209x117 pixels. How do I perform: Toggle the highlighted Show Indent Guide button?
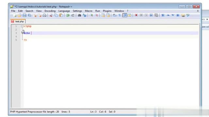coord(125,15)
